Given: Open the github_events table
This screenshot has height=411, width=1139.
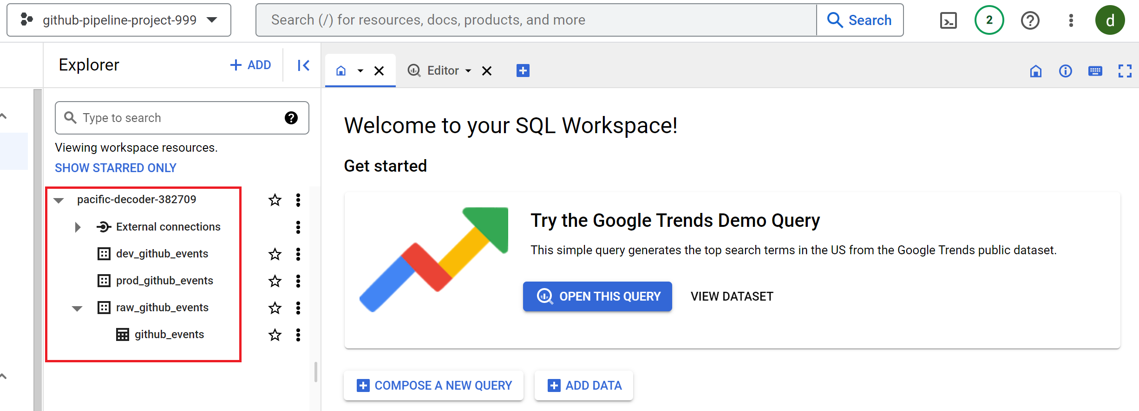Looking at the screenshot, I should point(169,334).
